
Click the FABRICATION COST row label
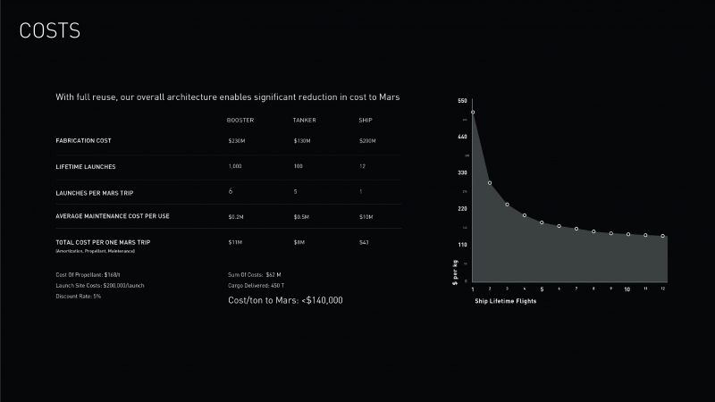point(83,141)
